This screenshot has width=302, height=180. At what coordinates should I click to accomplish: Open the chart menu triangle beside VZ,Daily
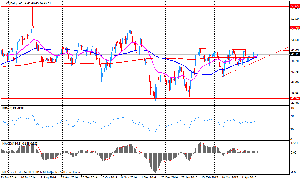click(3, 3)
